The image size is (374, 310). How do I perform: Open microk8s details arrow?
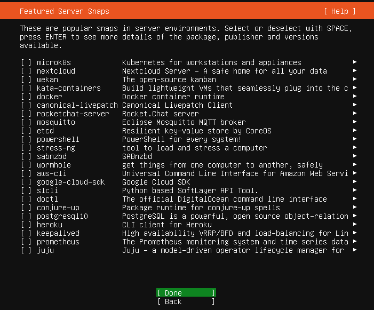click(x=355, y=62)
